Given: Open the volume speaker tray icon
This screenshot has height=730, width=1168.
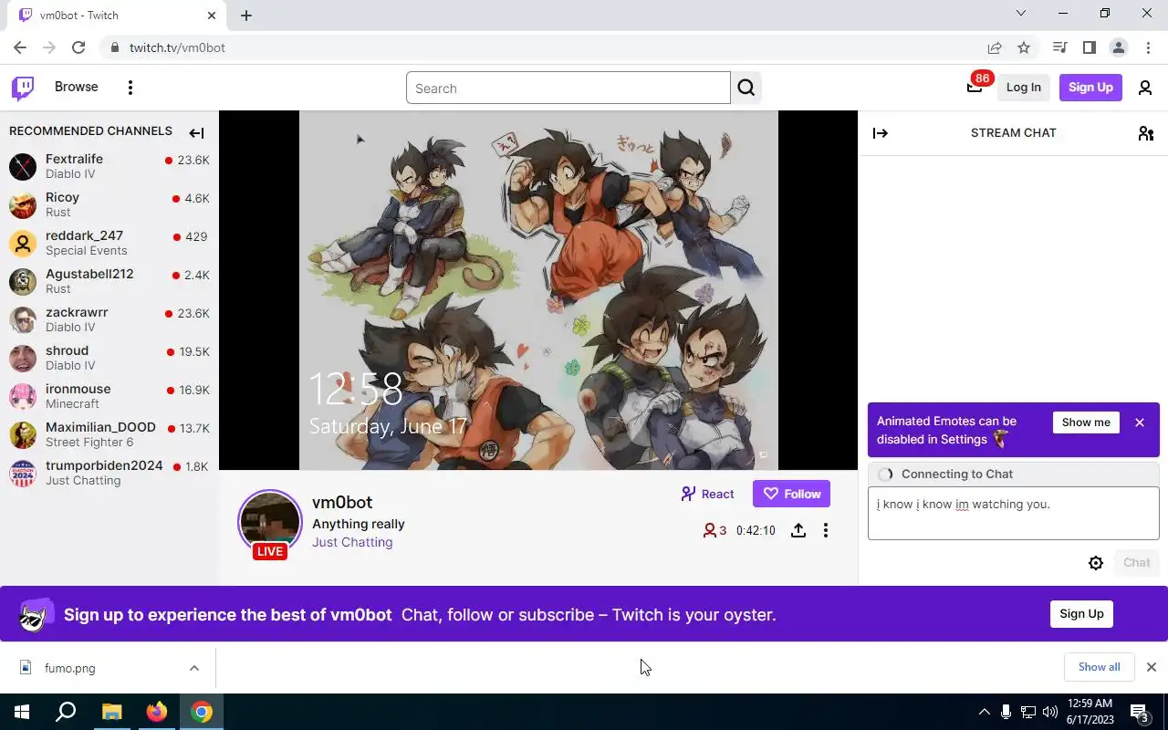Looking at the screenshot, I should click(x=1050, y=712).
